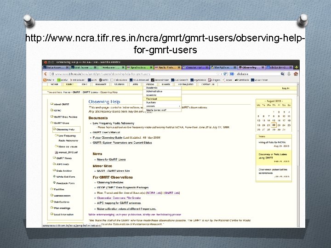Choose Administrative in the People dropdown menu
Screen dimensions: 331x248
(162, 91)
